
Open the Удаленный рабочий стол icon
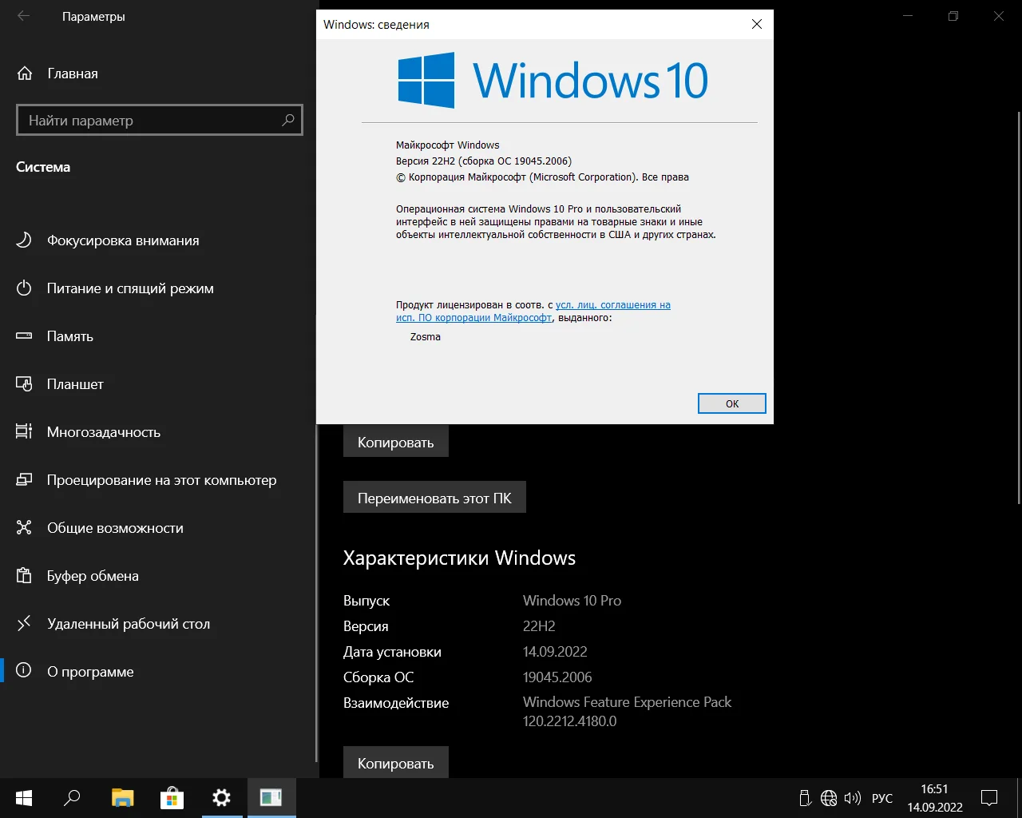pyautogui.click(x=24, y=624)
